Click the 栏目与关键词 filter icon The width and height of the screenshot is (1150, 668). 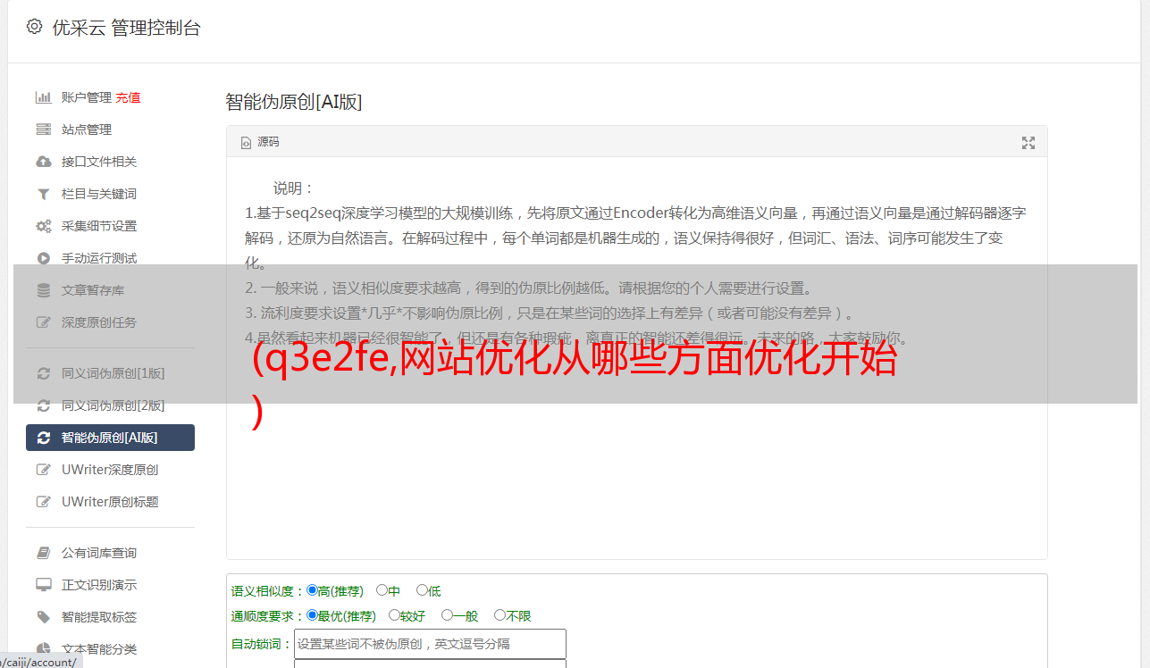coord(43,194)
